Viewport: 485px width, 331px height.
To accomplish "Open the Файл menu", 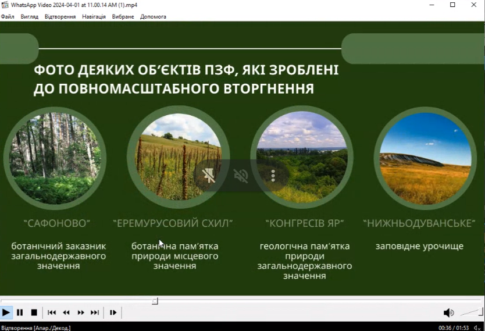I will (x=8, y=16).
